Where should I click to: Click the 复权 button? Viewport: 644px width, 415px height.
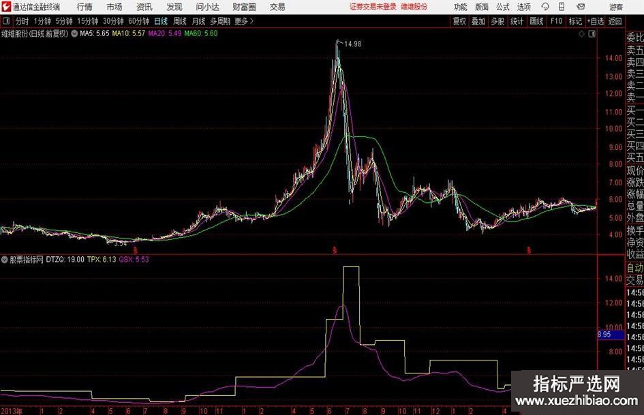tap(459, 21)
